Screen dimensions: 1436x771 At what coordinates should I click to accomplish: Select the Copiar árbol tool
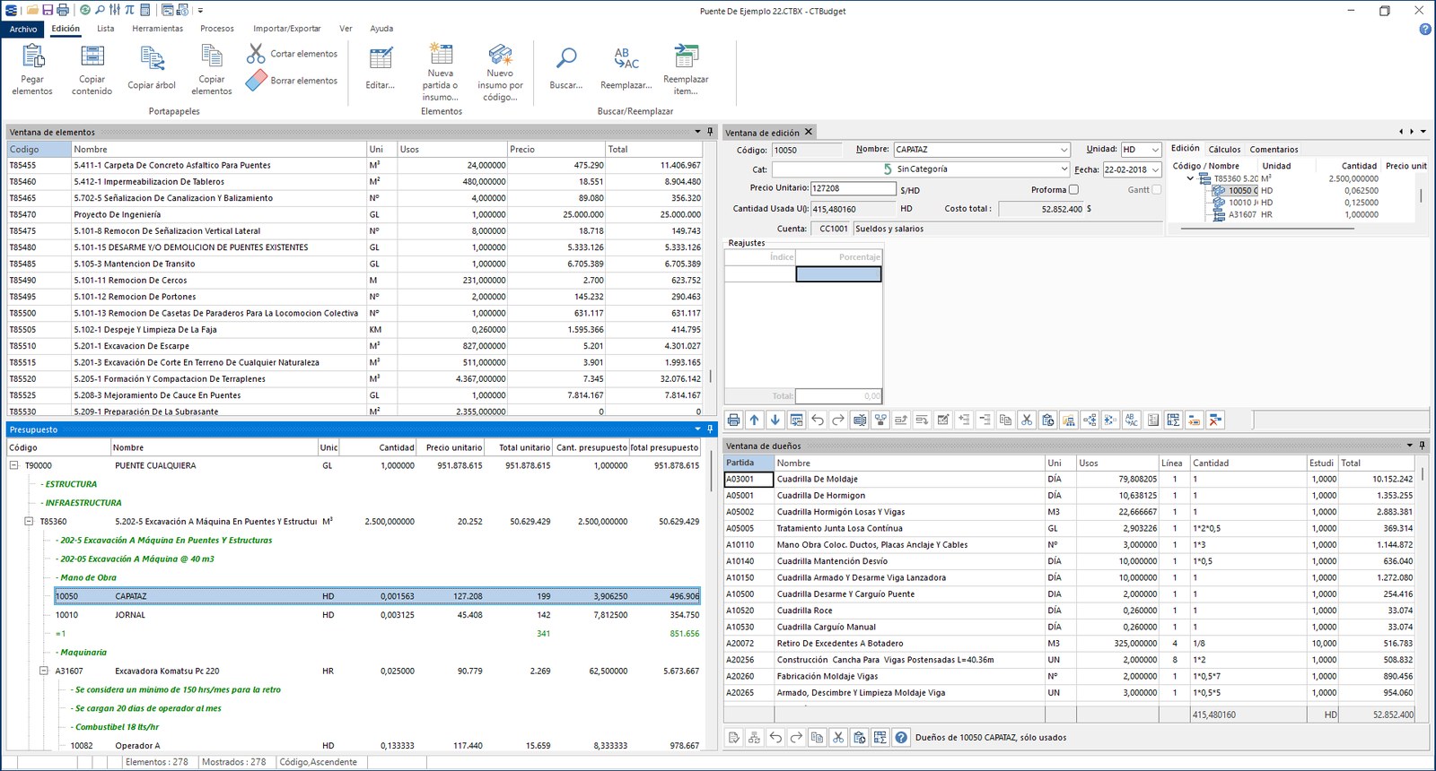click(152, 68)
